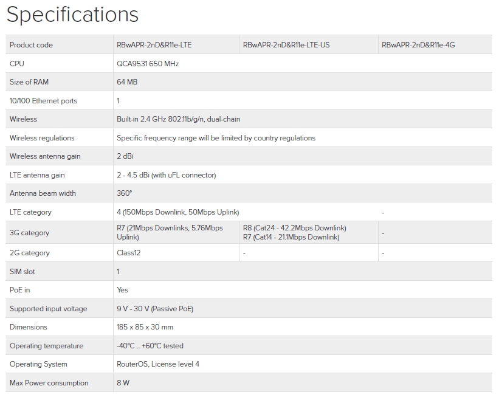Select the 8 W max power value
This screenshot has width=499, height=400.
point(123,383)
